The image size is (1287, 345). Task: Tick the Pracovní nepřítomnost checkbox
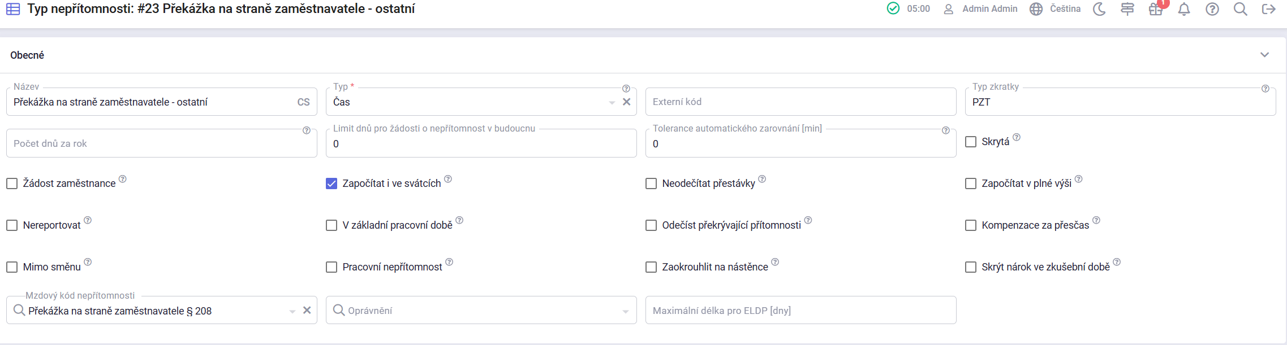[x=332, y=267]
